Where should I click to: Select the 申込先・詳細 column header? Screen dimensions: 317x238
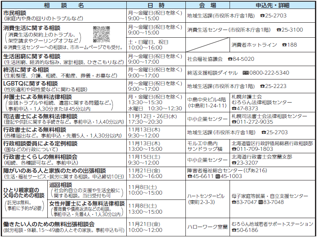click(x=272, y=5)
